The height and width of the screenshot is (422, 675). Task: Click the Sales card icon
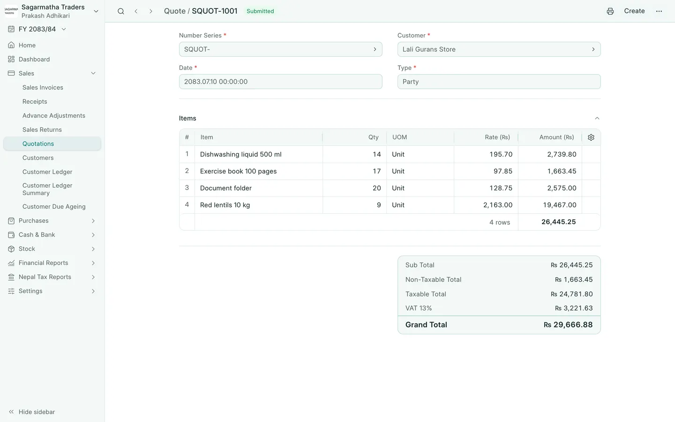(11, 74)
